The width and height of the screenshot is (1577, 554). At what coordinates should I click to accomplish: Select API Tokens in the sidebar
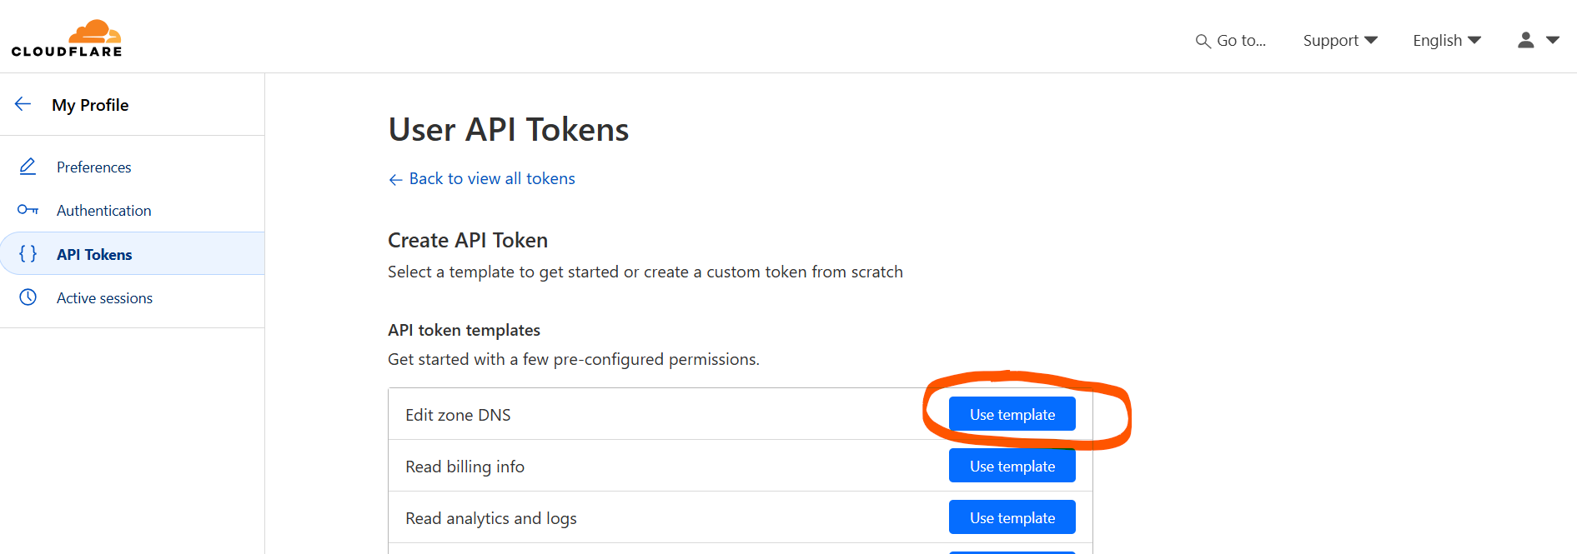(94, 254)
